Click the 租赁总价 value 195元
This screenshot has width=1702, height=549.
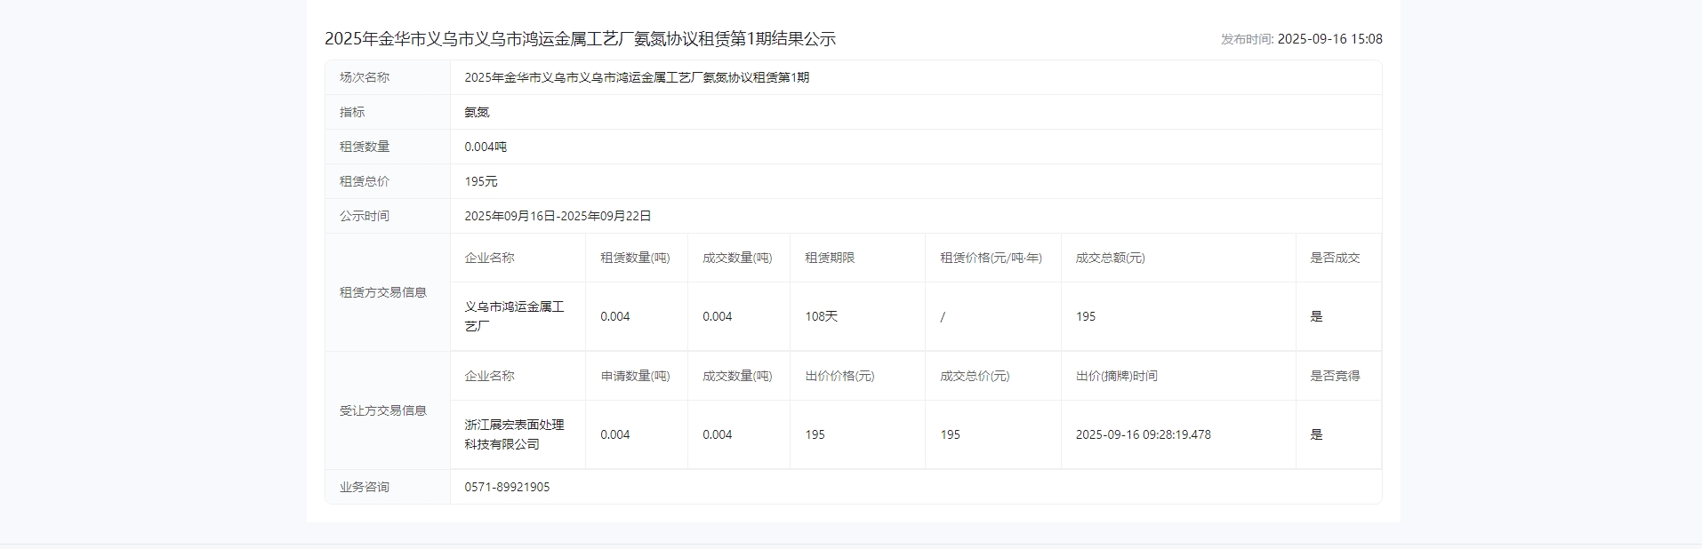pyautogui.click(x=481, y=181)
